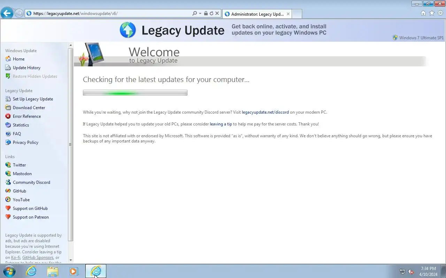Click the Community Discord icon

coord(8,182)
